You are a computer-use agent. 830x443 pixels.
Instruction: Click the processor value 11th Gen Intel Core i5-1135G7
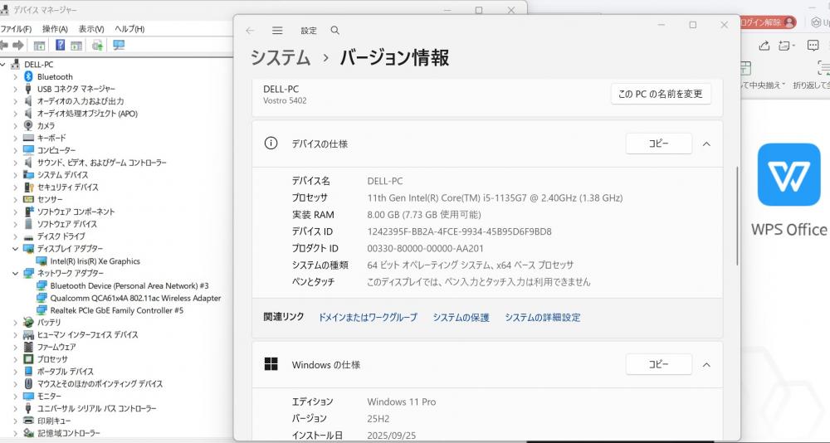coord(495,198)
